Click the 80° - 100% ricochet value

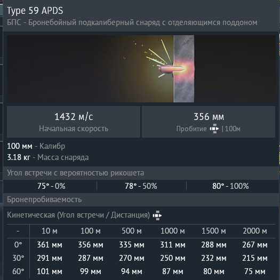point(230,186)
